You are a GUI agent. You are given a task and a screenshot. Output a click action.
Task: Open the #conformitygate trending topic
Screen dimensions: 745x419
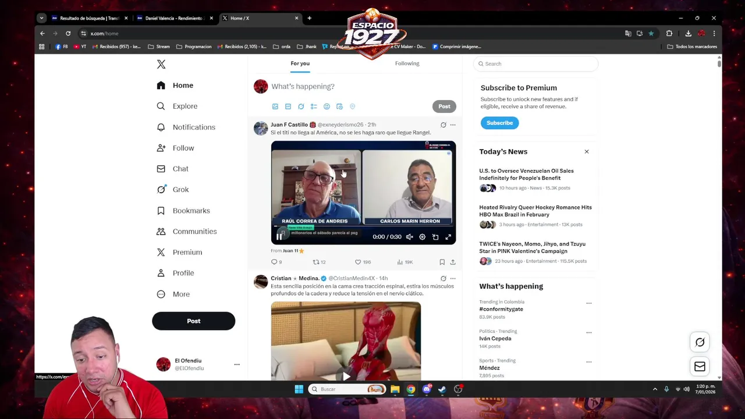(x=501, y=309)
